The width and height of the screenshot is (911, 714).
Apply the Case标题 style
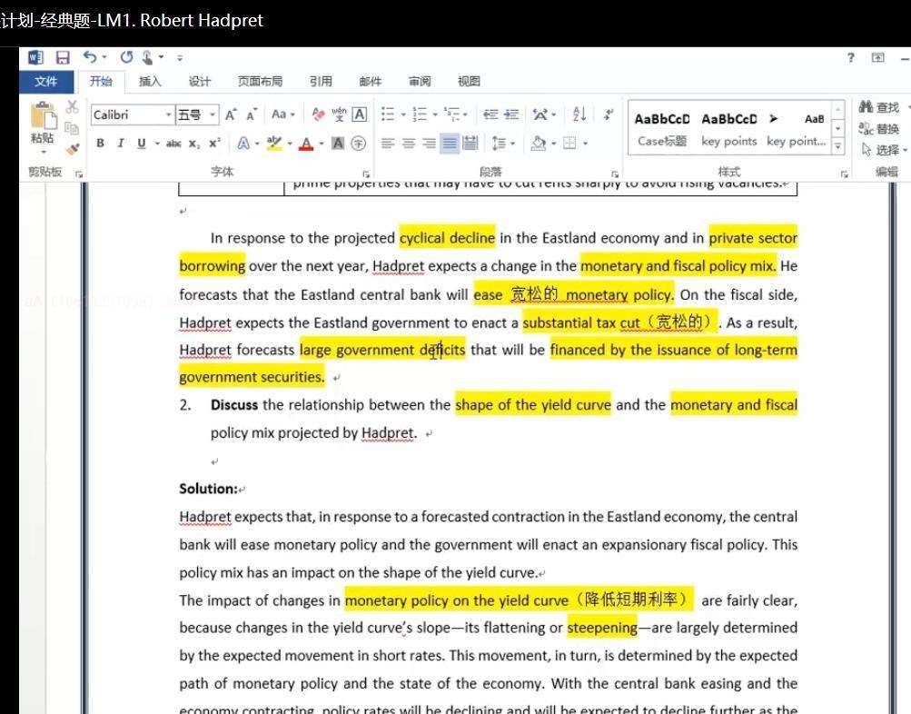tap(662, 130)
